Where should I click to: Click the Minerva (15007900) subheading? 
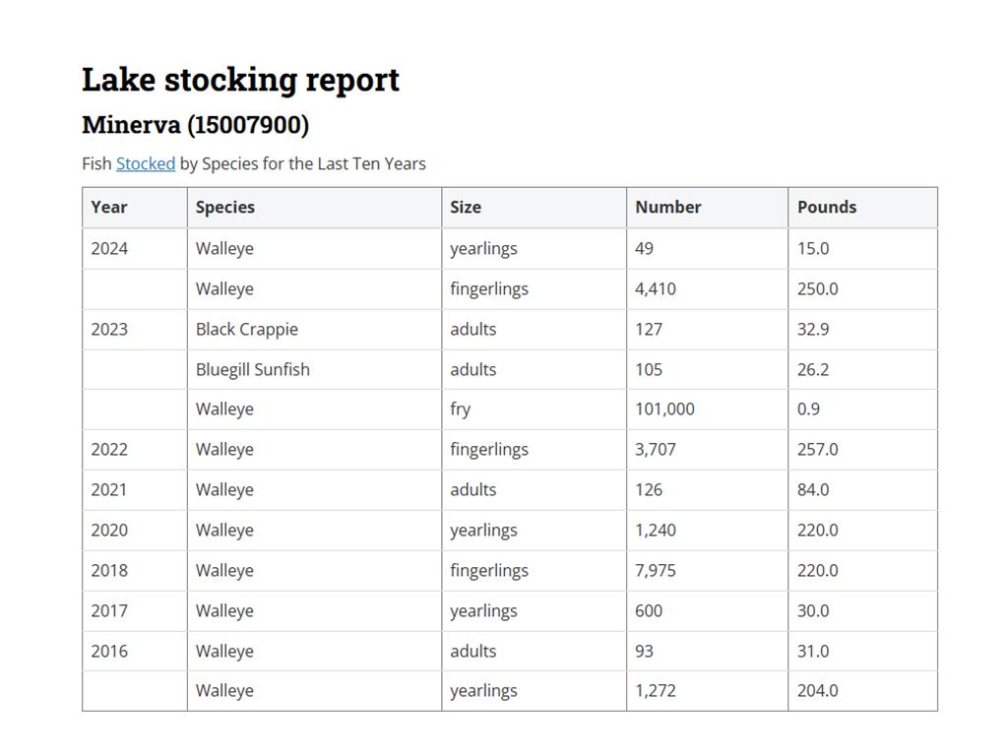[195, 125]
